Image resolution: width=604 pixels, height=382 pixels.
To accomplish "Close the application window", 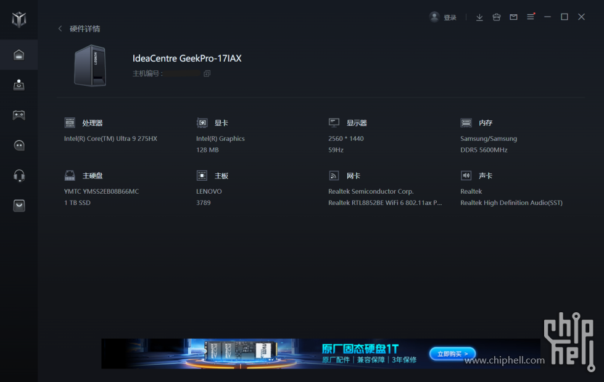I will pyautogui.click(x=581, y=17).
